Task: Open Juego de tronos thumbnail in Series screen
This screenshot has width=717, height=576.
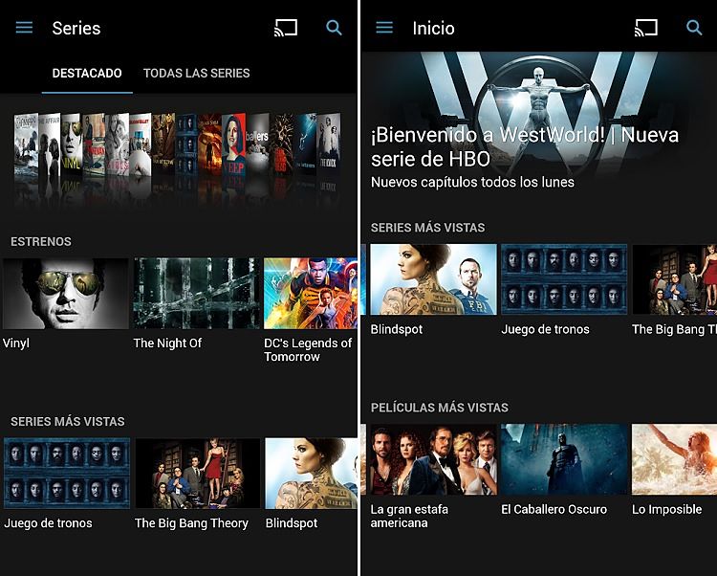Action: tap(67, 474)
